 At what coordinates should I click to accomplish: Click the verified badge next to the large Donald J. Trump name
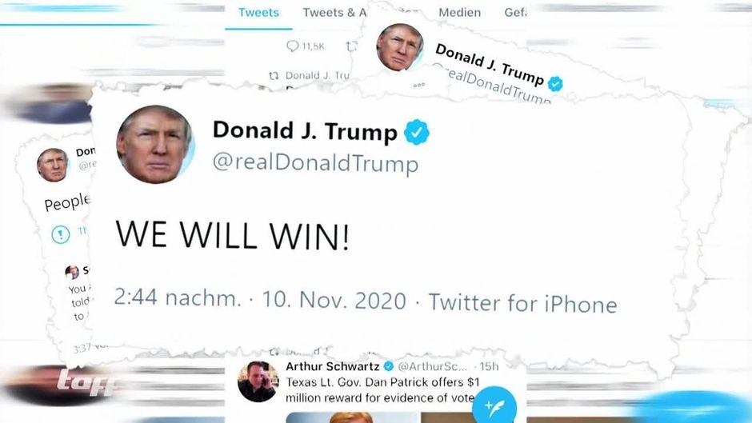[416, 132]
